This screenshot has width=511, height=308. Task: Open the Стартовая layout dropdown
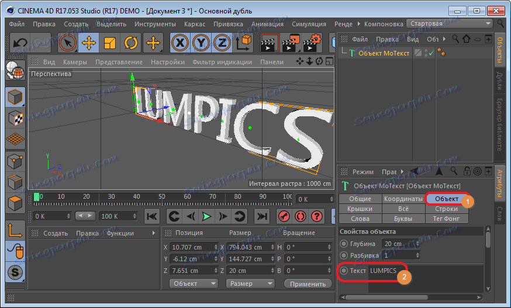450,24
